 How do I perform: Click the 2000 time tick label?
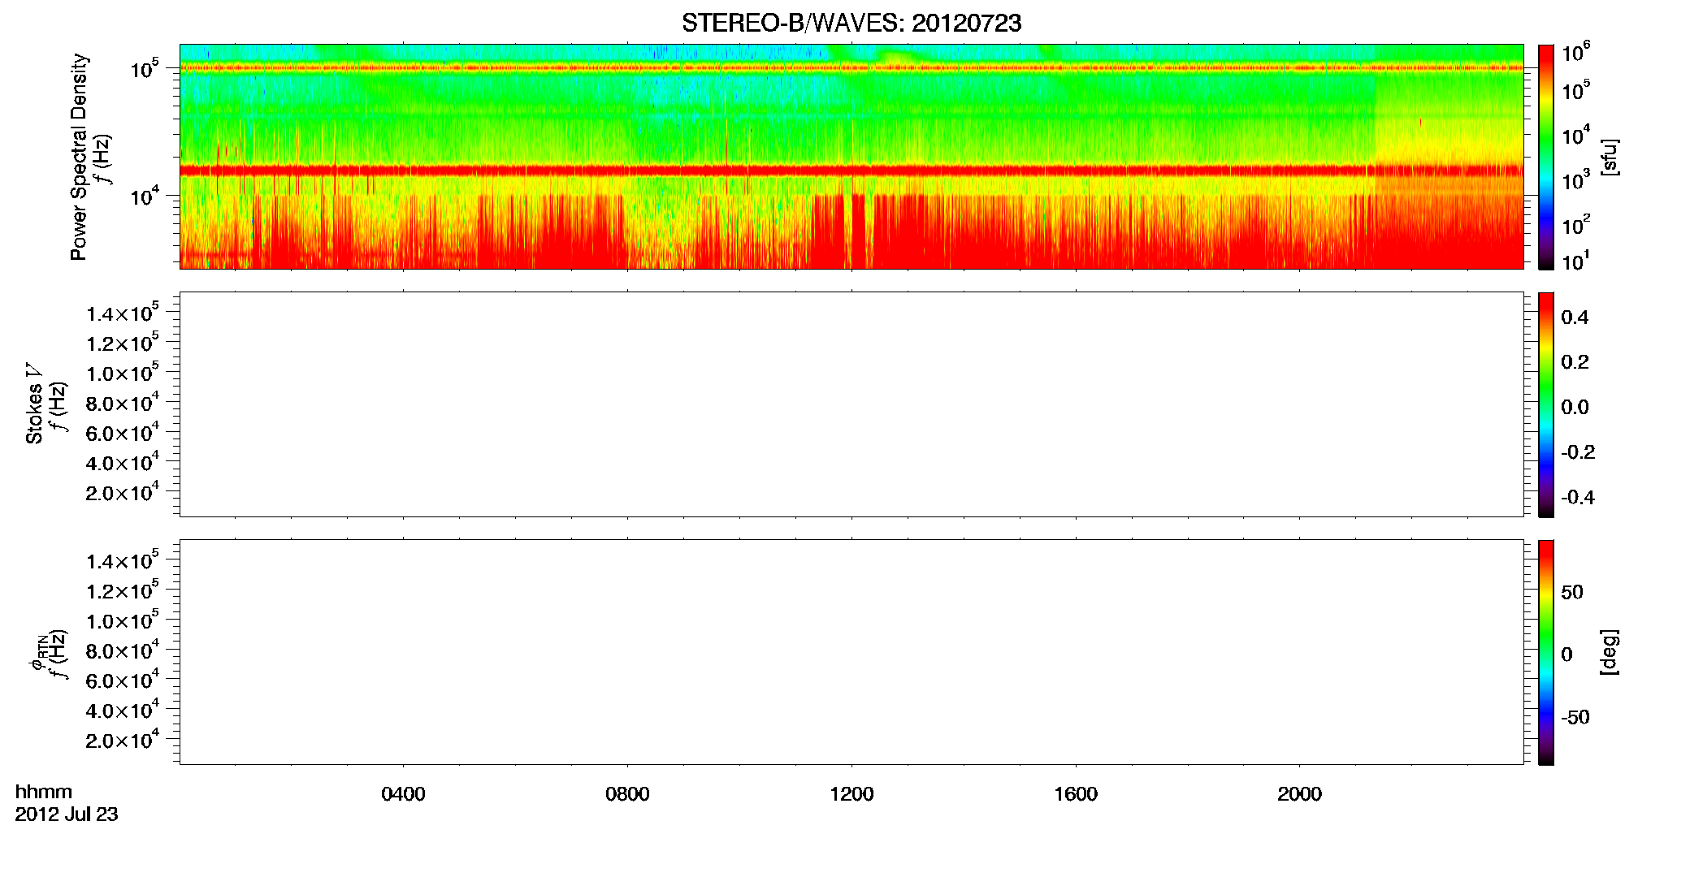1299,794
